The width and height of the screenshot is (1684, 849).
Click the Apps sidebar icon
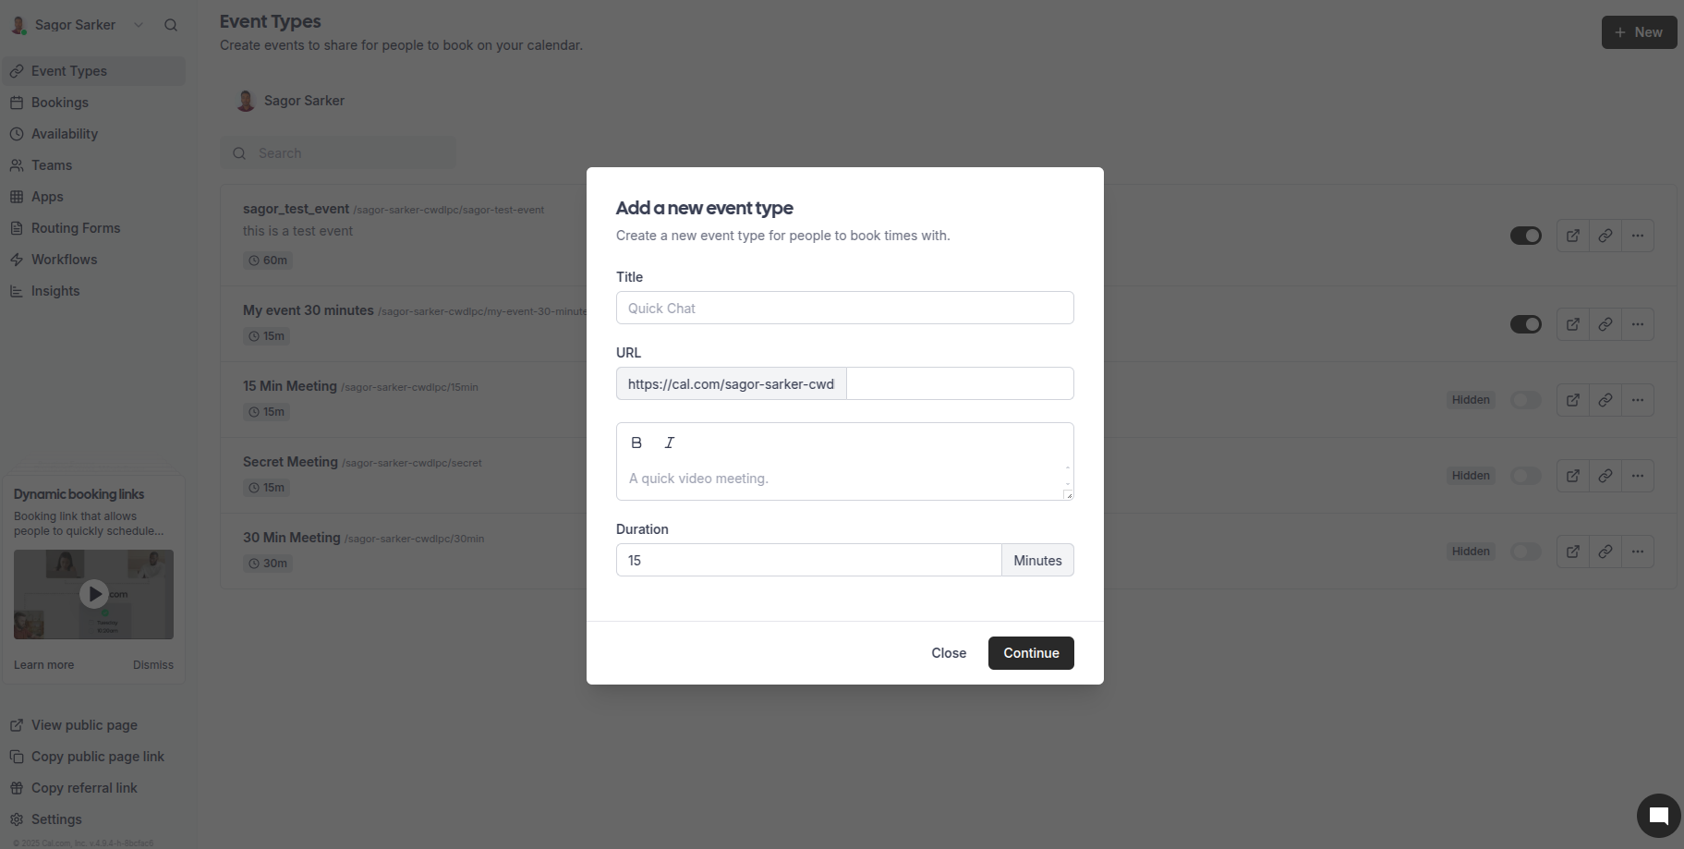point(18,197)
